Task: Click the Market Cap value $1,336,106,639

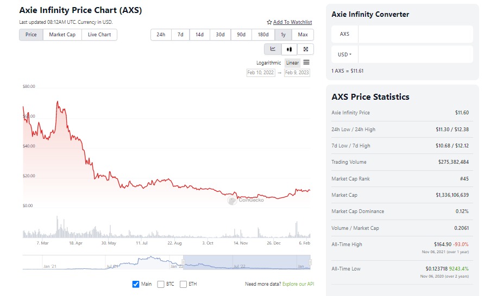Action: pos(452,195)
